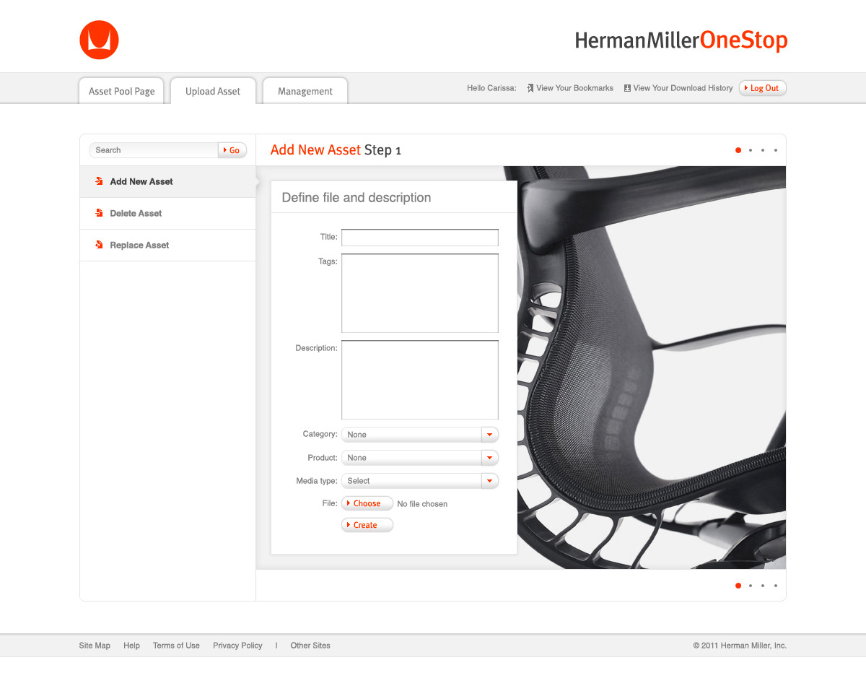This screenshot has width=866, height=686.
Task: Select Replace Asset in sidebar
Action: coord(167,245)
